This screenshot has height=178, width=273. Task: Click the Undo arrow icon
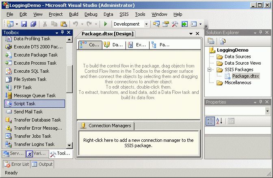tap(76, 24)
